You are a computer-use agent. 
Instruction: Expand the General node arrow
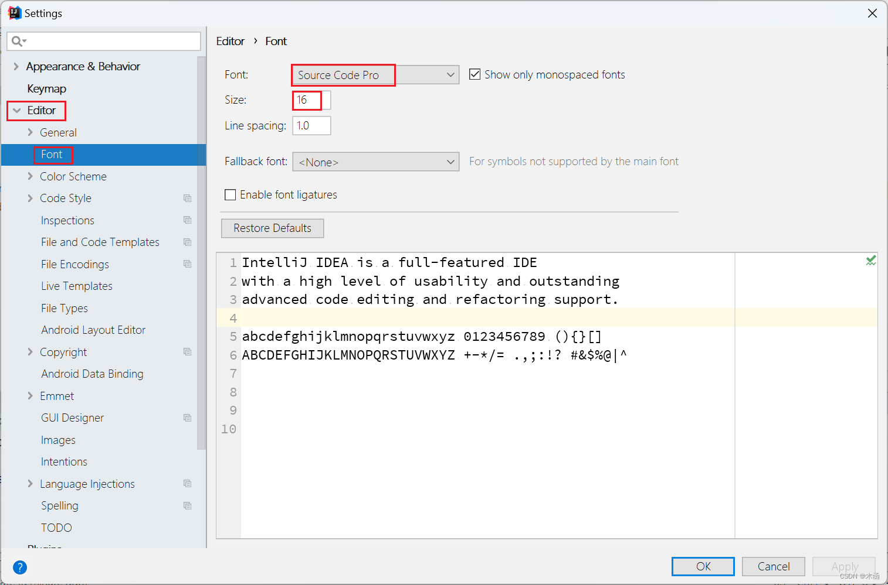tap(30, 132)
